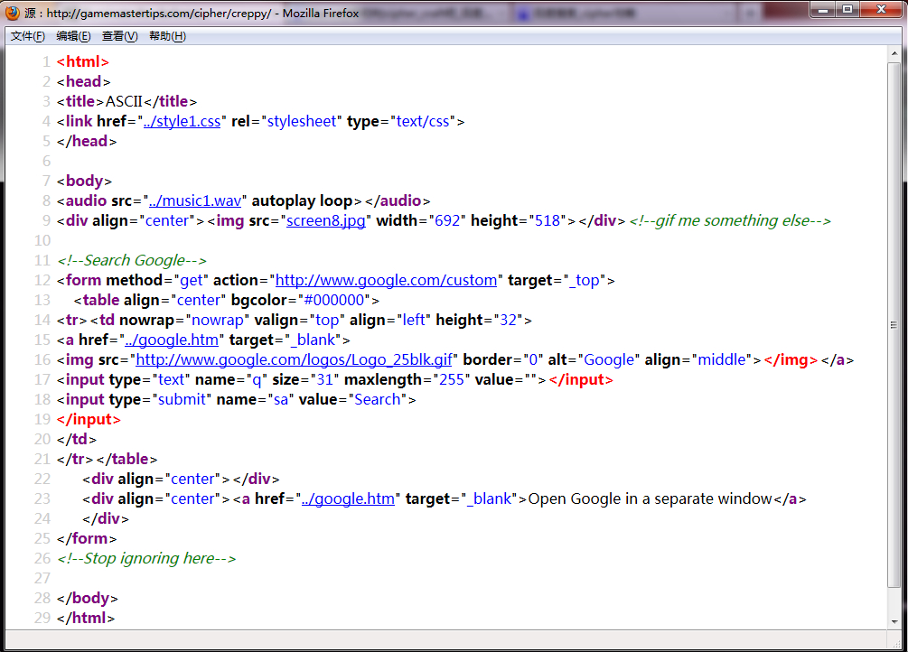
Task: Click the scrollbar down arrow
Action: tap(894, 622)
